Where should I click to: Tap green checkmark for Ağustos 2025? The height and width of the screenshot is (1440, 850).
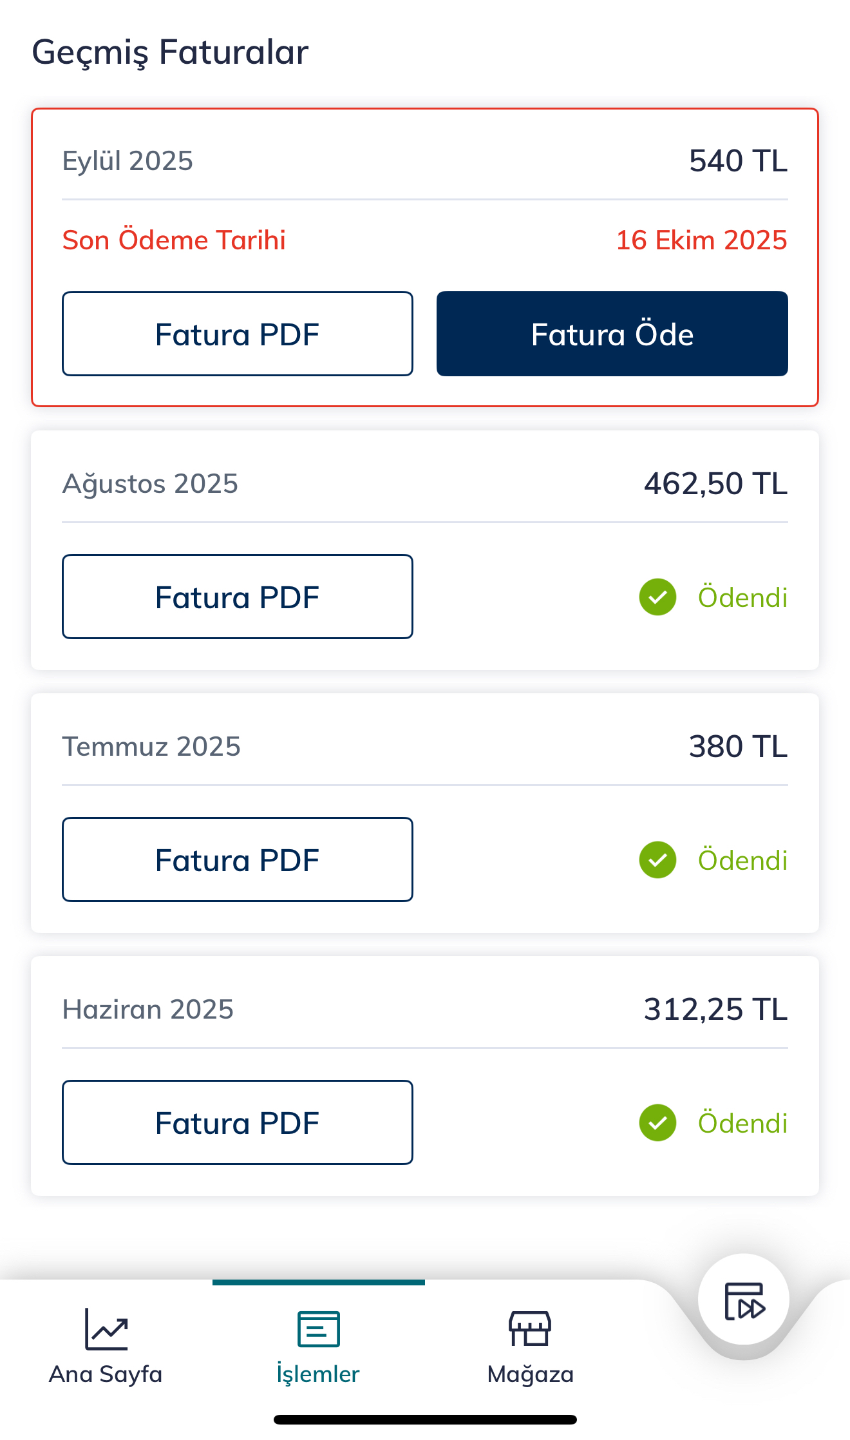pyautogui.click(x=657, y=597)
